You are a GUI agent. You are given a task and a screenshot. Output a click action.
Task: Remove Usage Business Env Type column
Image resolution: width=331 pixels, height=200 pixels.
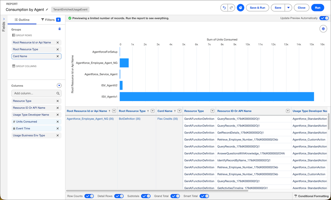pos(58,135)
